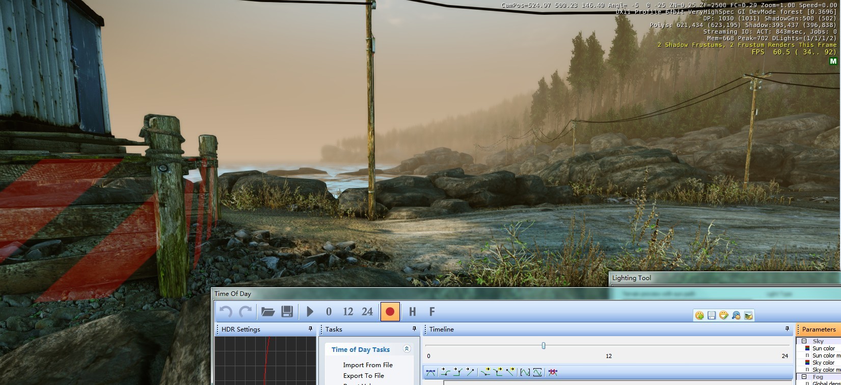Set in-tangent to step spline icon
This screenshot has width=841, height=385.
(x=458, y=372)
